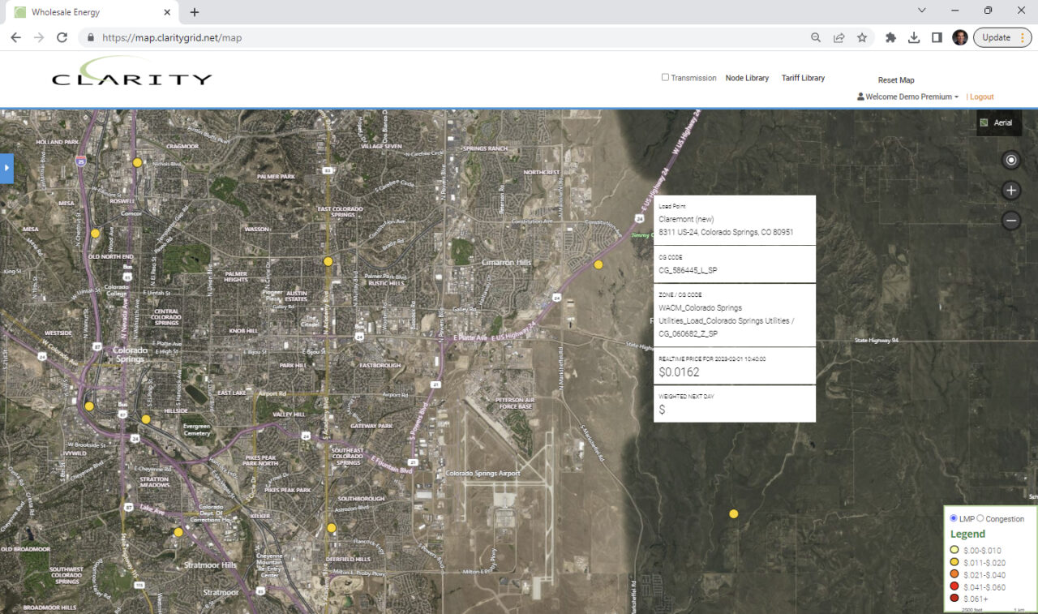Open the Aerial map layer selector
The width and height of the screenshot is (1038, 614).
[x=999, y=122]
